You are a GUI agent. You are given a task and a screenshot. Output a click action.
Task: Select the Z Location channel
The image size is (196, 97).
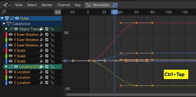click(22, 83)
